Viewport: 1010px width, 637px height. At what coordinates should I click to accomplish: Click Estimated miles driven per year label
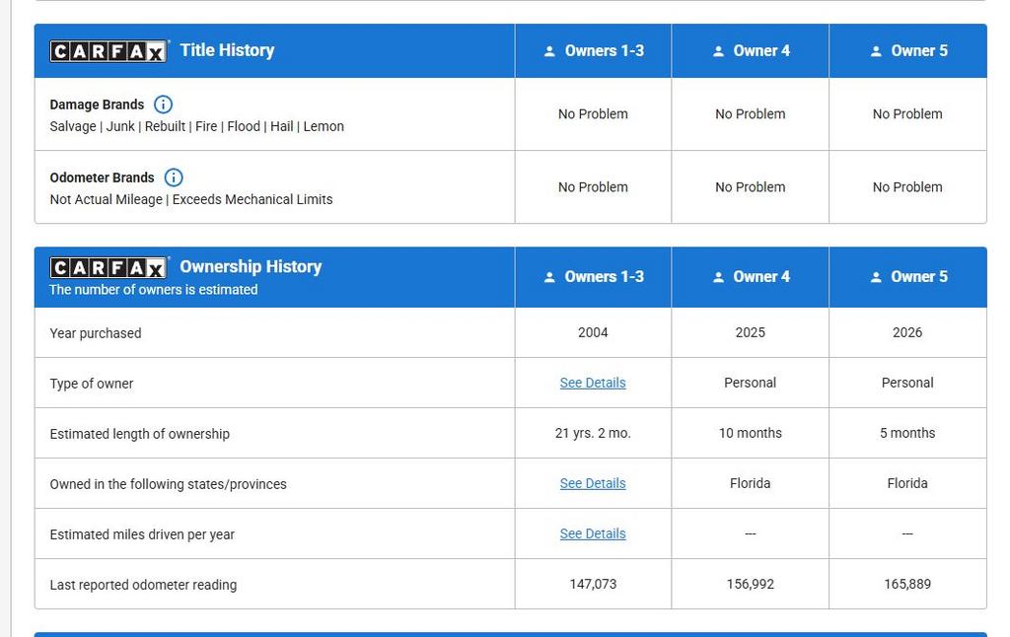(x=142, y=533)
